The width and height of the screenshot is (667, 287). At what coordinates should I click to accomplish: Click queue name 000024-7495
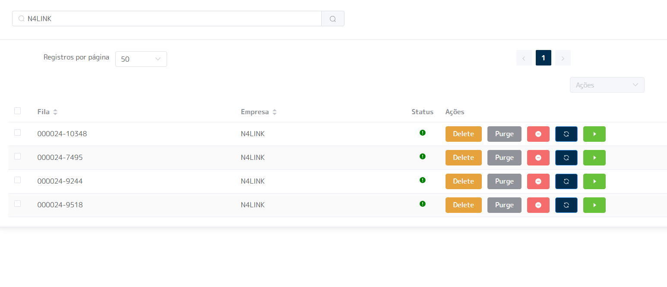tap(60, 158)
